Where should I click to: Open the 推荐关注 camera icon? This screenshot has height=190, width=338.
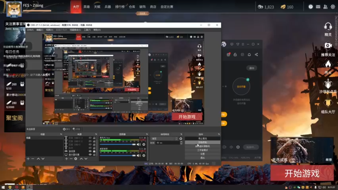point(328,46)
